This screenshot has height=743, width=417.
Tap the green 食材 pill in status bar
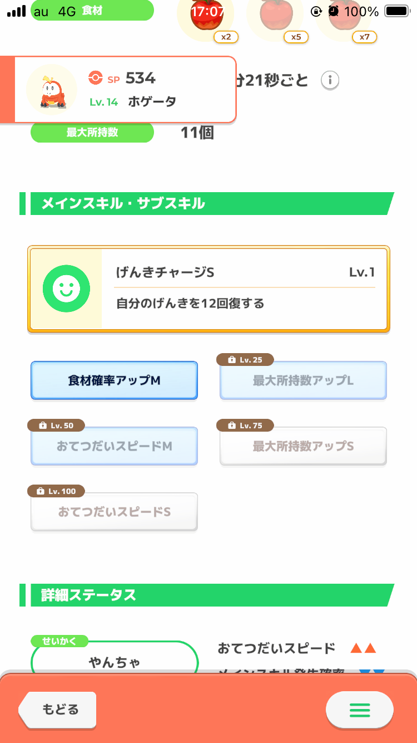tap(92, 11)
